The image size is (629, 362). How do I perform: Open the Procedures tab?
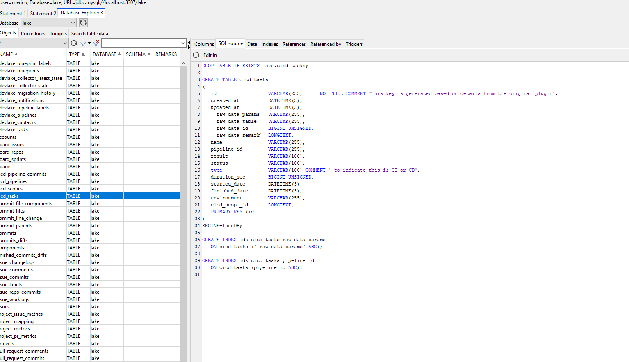33,34
